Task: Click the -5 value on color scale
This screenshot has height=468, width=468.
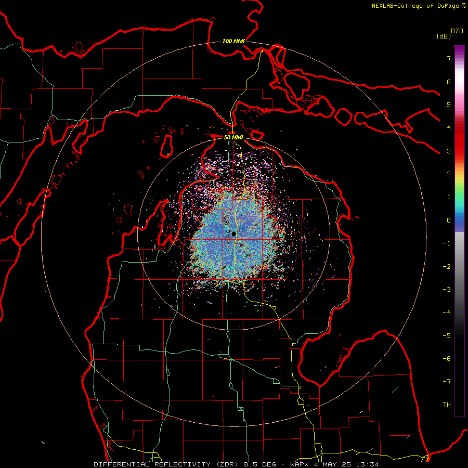Action: coord(447,336)
